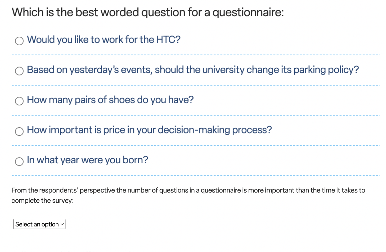This screenshot has width=386, height=252.
Task: Click inside the select box labeled 'Select an option'
Action: [x=34, y=224]
